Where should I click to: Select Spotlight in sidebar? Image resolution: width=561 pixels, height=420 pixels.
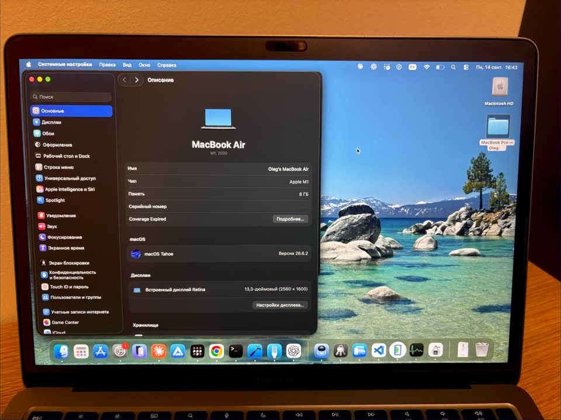pyautogui.click(x=76, y=200)
